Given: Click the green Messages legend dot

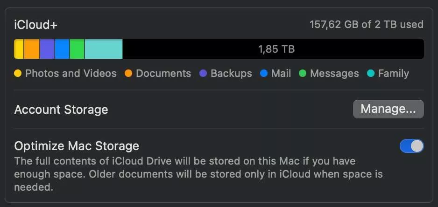Looking at the screenshot, I should pyautogui.click(x=303, y=74).
